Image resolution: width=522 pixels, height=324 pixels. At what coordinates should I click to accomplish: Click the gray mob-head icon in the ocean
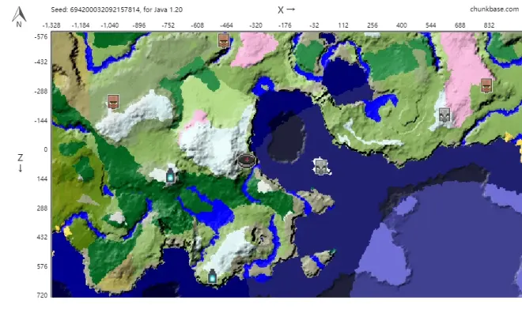(320, 166)
